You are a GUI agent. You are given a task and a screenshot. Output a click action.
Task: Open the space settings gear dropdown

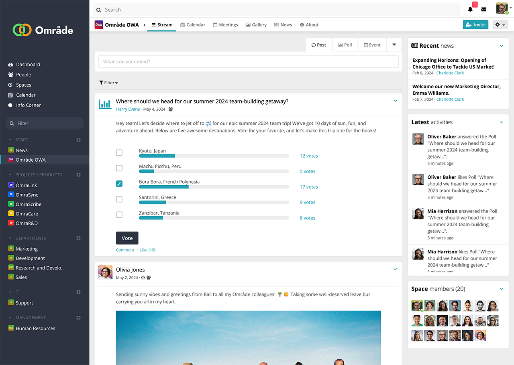[500, 25]
